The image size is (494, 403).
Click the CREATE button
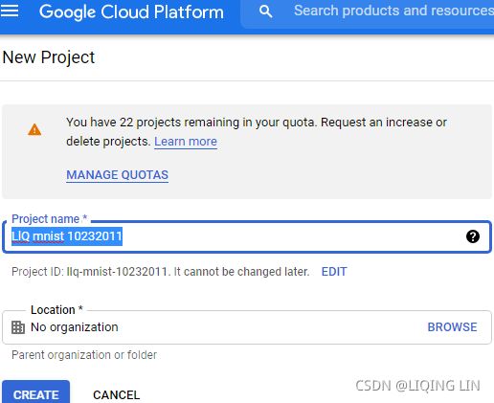click(35, 392)
